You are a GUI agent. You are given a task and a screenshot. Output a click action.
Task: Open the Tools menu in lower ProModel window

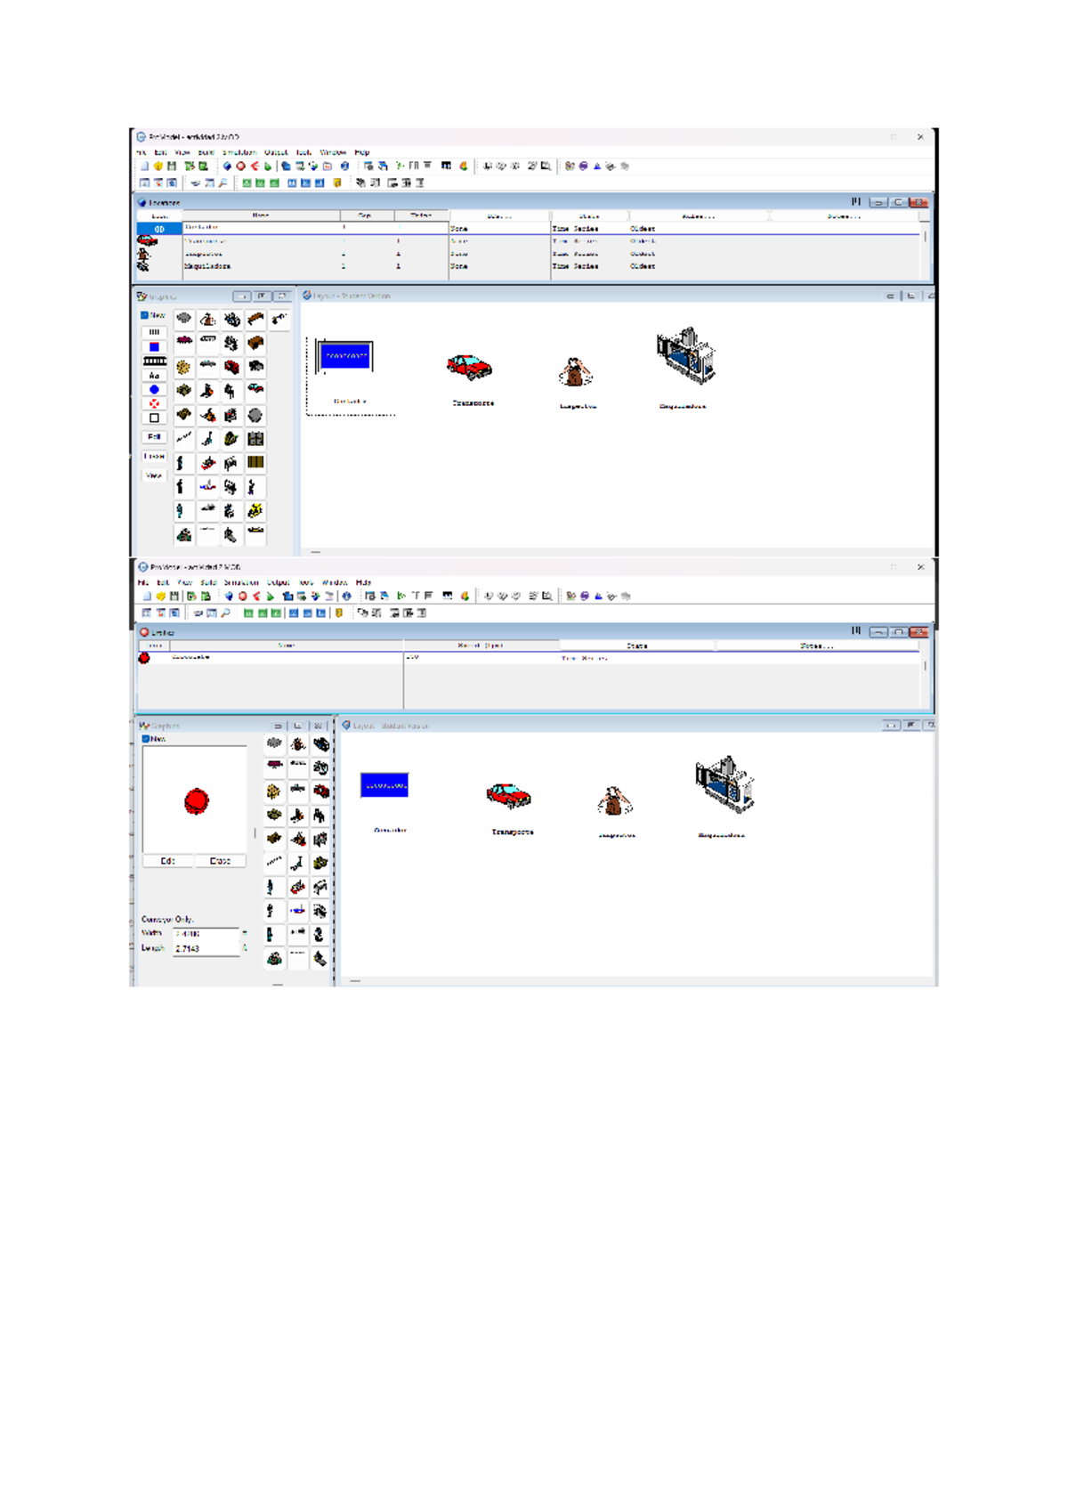(x=306, y=582)
